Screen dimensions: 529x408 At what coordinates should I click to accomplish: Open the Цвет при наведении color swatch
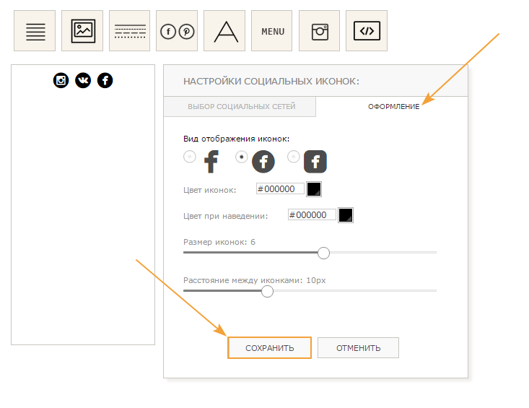346,215
